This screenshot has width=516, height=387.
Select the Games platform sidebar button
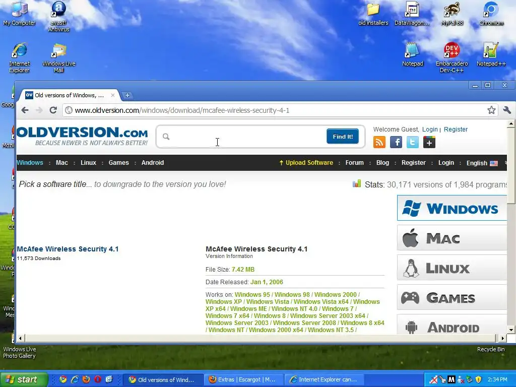(452, 297)
